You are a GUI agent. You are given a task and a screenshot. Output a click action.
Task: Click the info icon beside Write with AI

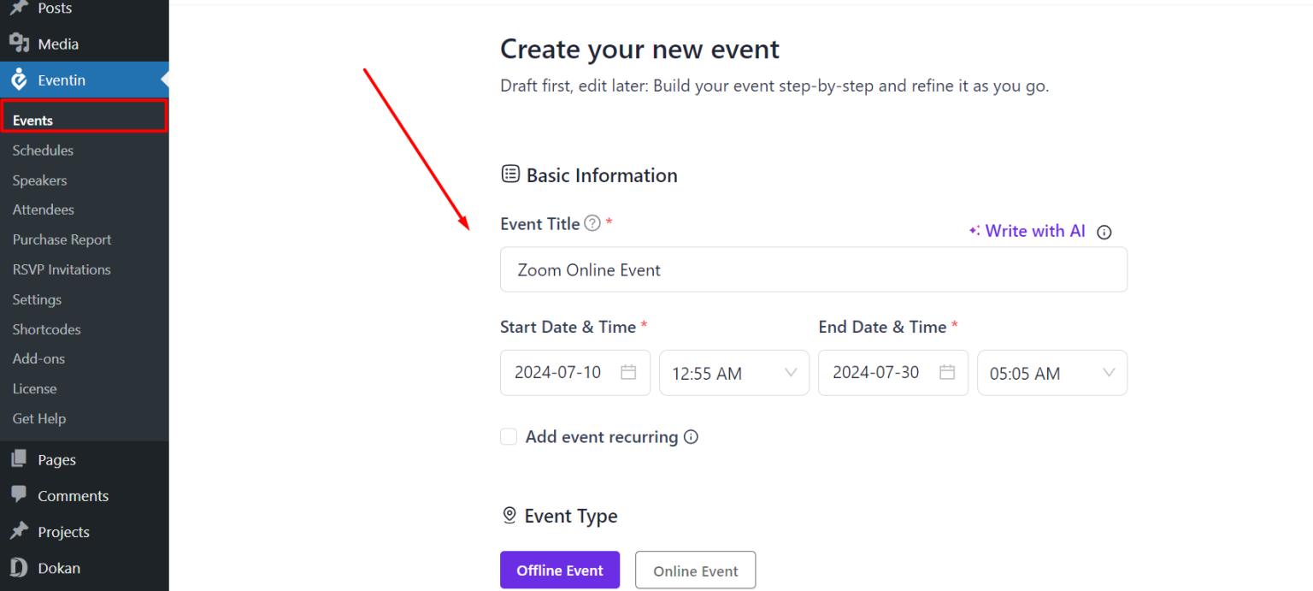click(1104, 231)
